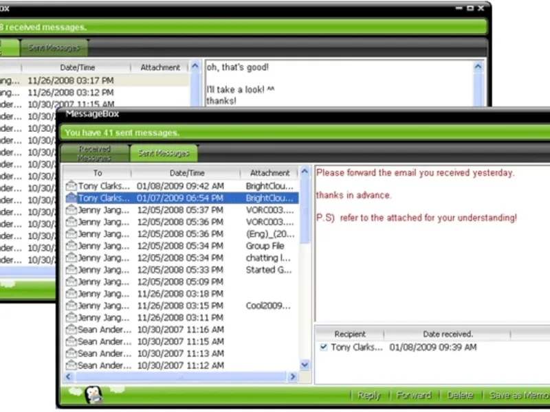Click envelope icon of Tony Clarks 06:54 PM message
Image resolution: width=550 pixels, height=412 pixels.
[x=71, y=198]
